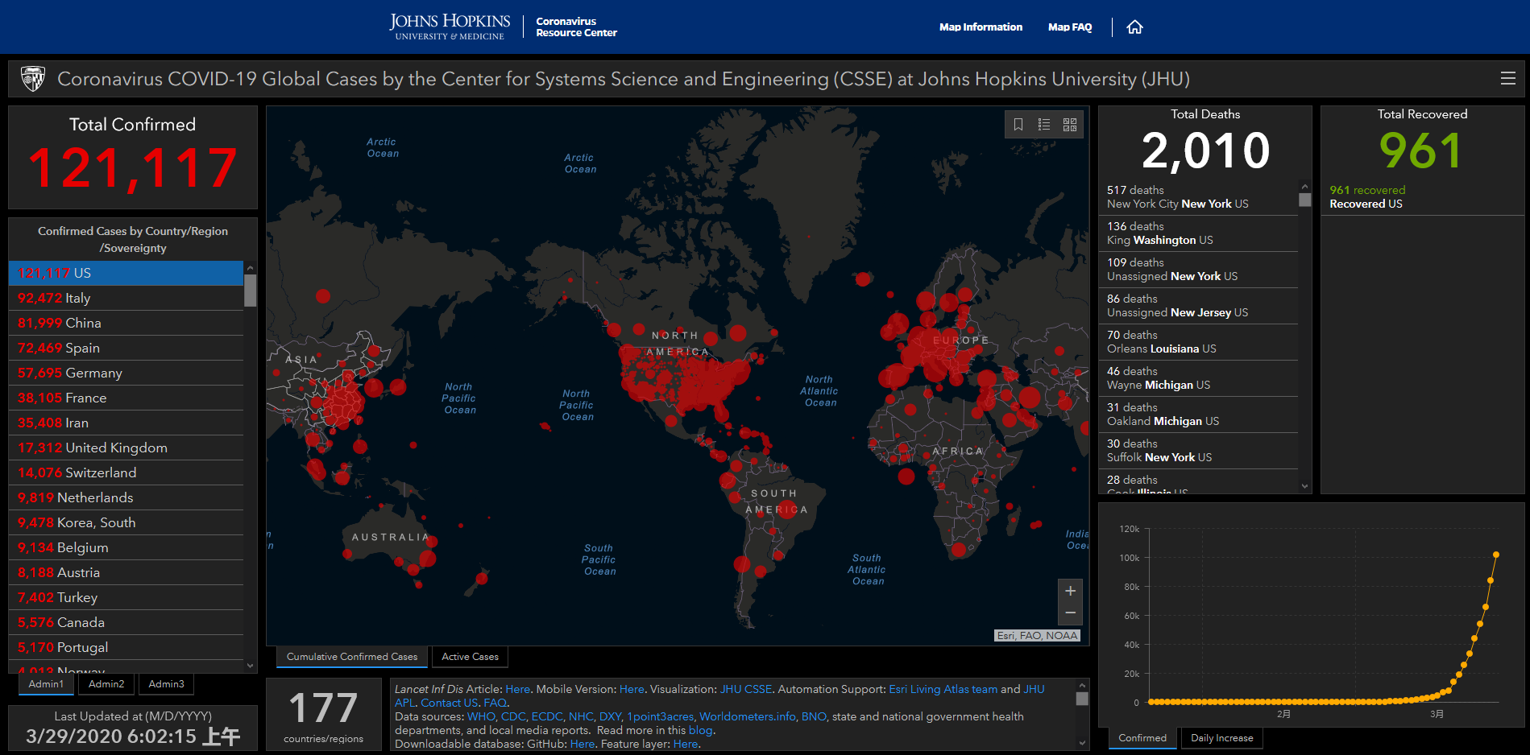Select Turkey with 7,402 cases
1530x755 pixels.
pos(126,597)
